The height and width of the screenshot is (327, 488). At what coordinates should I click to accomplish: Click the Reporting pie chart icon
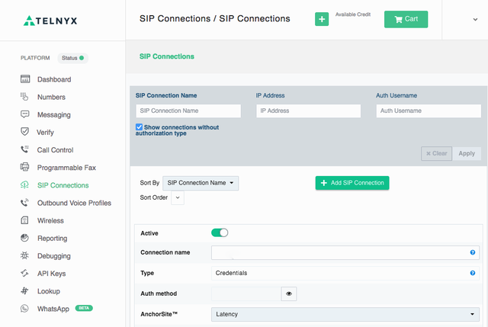[x=24, y=238]
